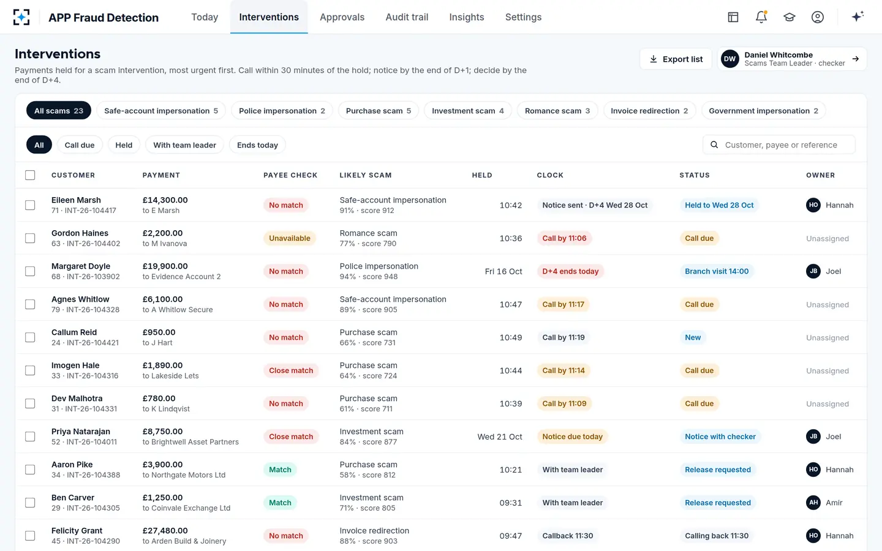Filter by Police impersonation
Screen dimensions: 882x551
pos(282,111)
